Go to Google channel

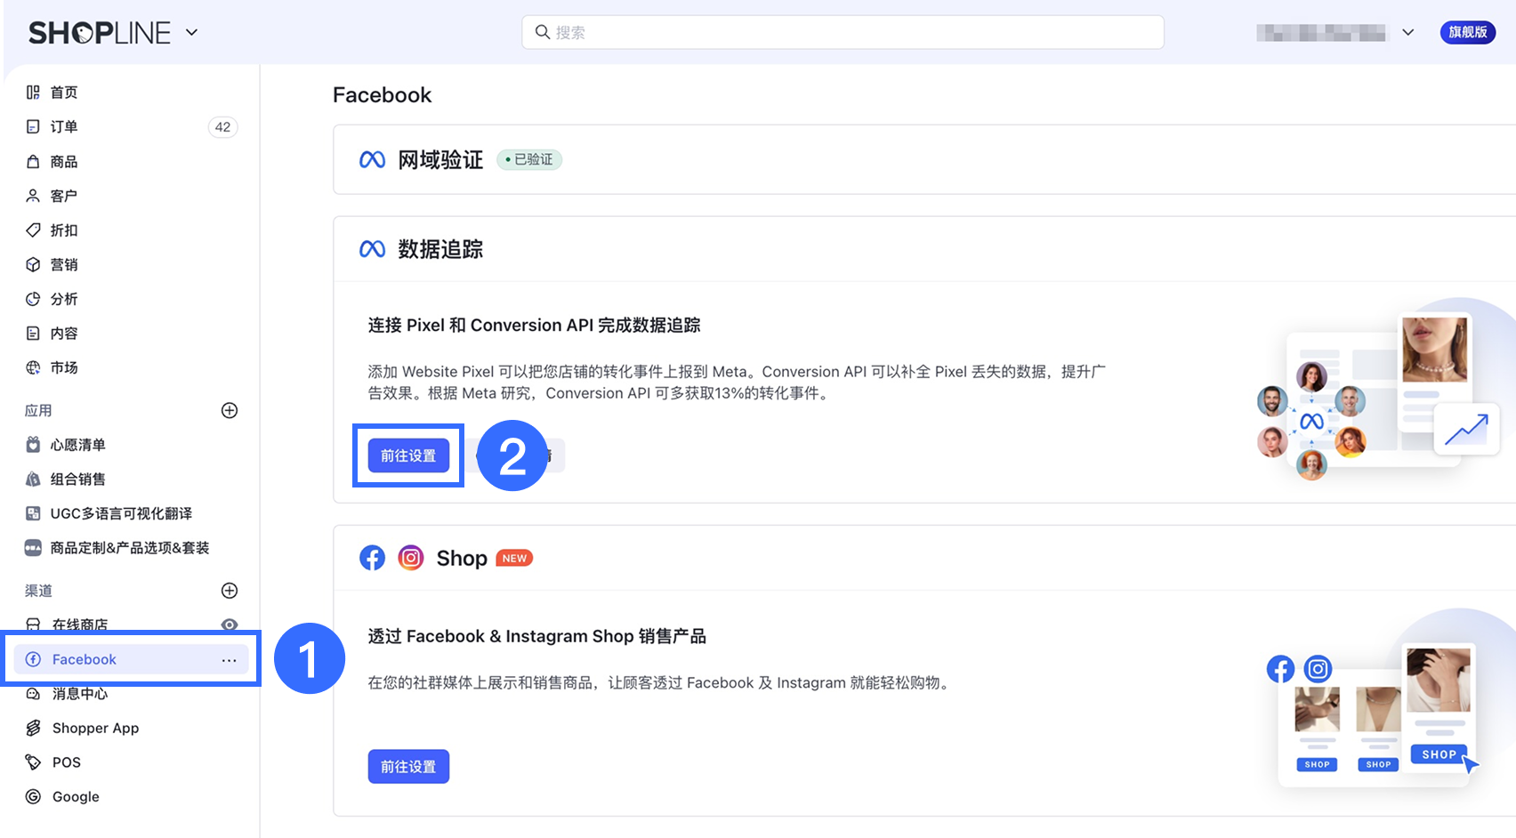click(x=76, y=797)
